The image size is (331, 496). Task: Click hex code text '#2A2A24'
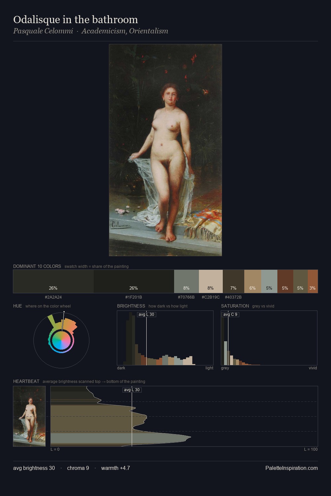53,297
